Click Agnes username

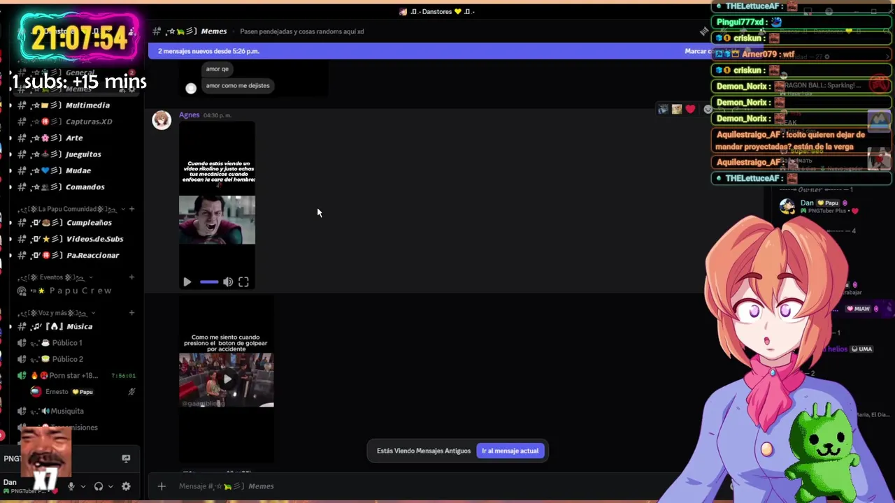pos(189,115)
